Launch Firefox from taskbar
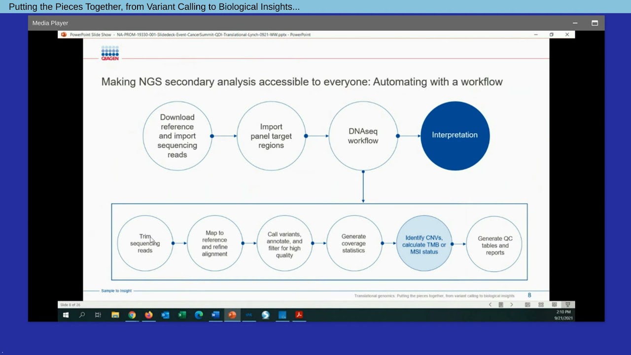 [149, 315]
